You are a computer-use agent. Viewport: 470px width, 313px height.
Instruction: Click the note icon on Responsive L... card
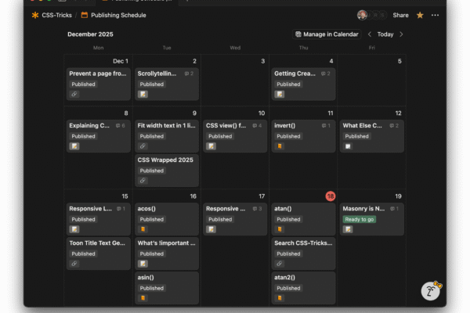(x=74, y=229)
